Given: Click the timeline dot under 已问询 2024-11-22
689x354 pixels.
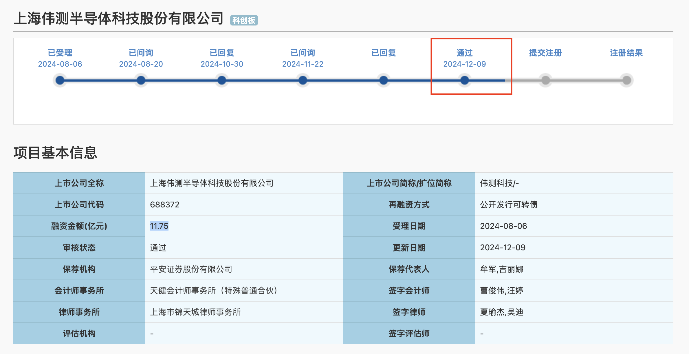Looking at the screenshot, I should pyautogui.click(x=303, y=80).
